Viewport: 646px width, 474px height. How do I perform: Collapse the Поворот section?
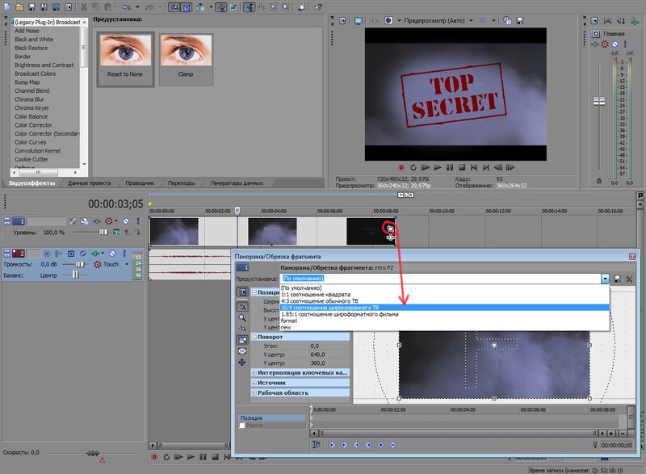coord(254,337)
